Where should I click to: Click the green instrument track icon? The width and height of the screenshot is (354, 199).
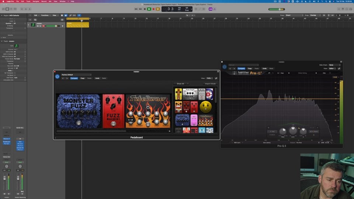[x=33, y=25]
